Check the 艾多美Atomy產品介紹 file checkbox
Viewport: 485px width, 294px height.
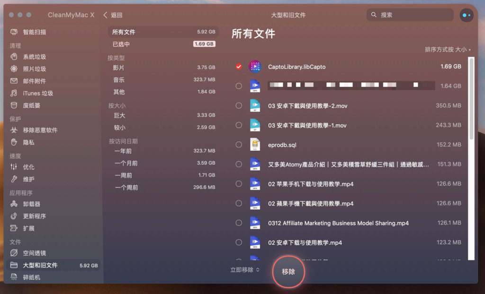[x=239, y=164]
